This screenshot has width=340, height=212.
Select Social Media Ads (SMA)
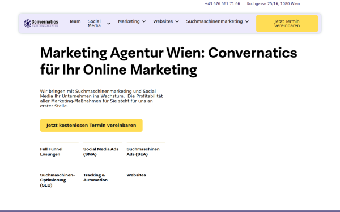tap(101, 152)
